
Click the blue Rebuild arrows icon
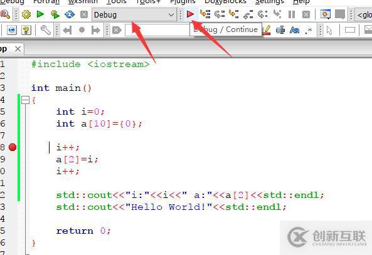point(70,14)
